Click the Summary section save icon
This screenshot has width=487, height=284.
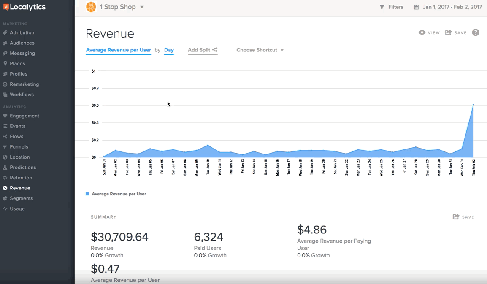456,217
